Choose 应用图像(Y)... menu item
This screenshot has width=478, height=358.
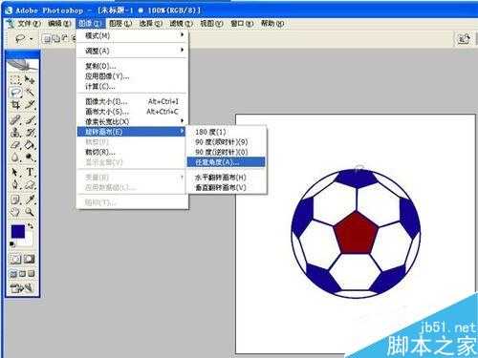pyautogui.click(x=132, y=76)
